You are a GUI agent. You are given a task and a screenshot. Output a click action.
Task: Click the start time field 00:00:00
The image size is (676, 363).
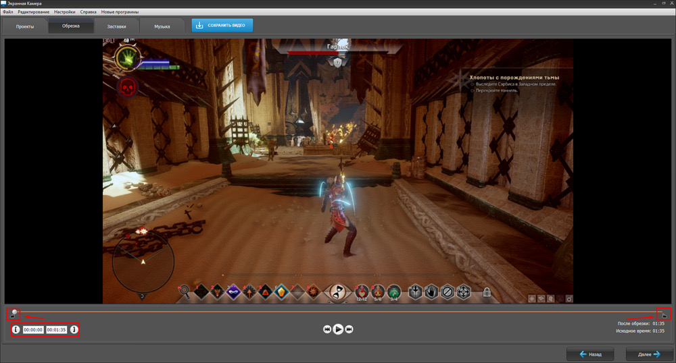[33, 329]
